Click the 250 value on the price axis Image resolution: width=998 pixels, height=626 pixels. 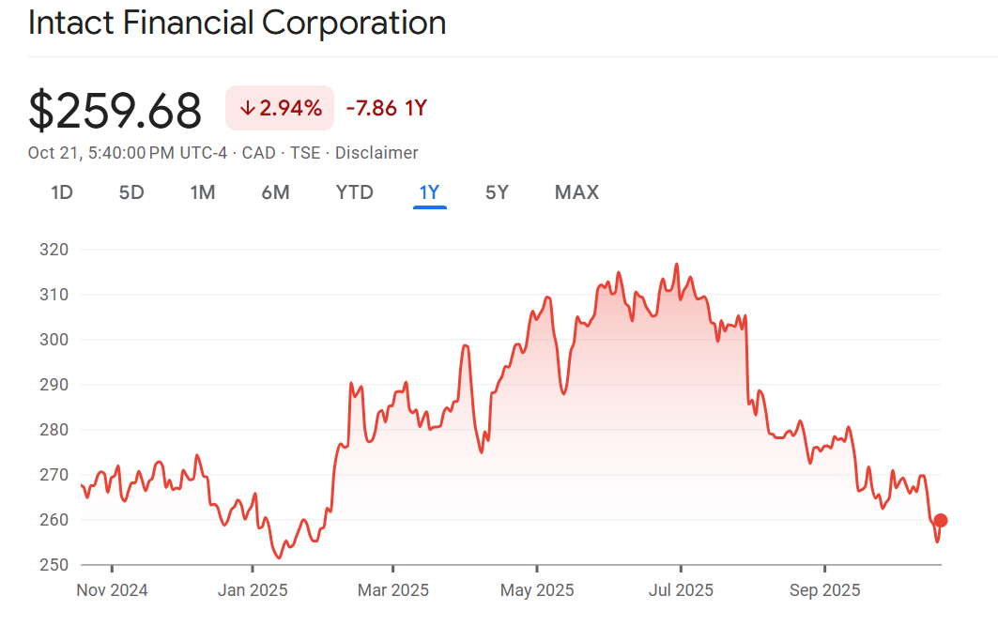click(55, 565)
